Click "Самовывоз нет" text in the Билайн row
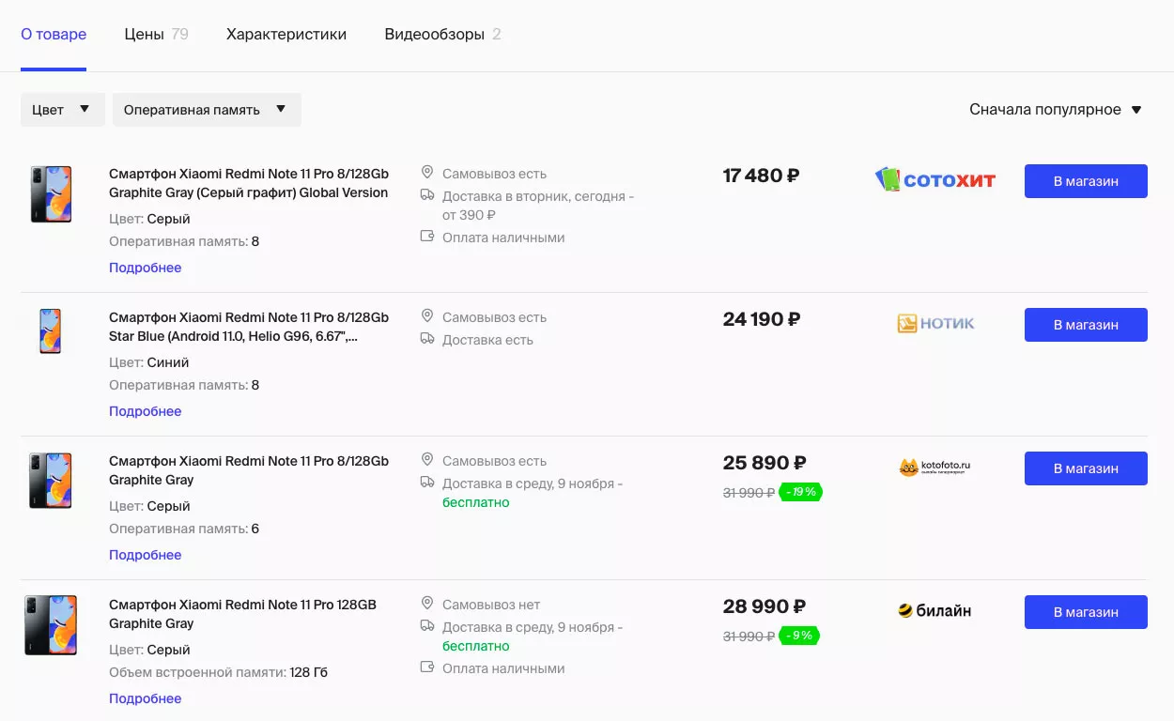This screenshot has width=1174, height=721. tap(491, 605)
